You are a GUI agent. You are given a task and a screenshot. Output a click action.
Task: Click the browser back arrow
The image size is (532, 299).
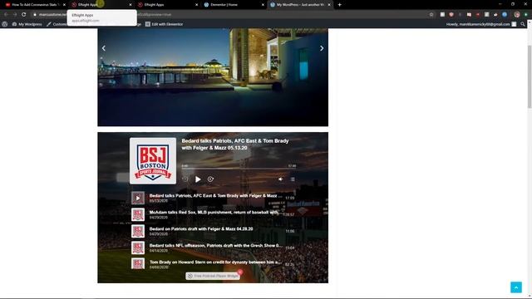click(x=6, y=15)
